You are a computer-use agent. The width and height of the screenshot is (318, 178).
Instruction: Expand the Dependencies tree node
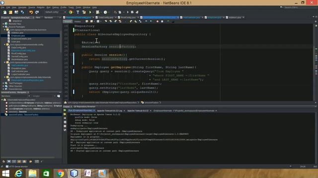click(x=3, y=89)
